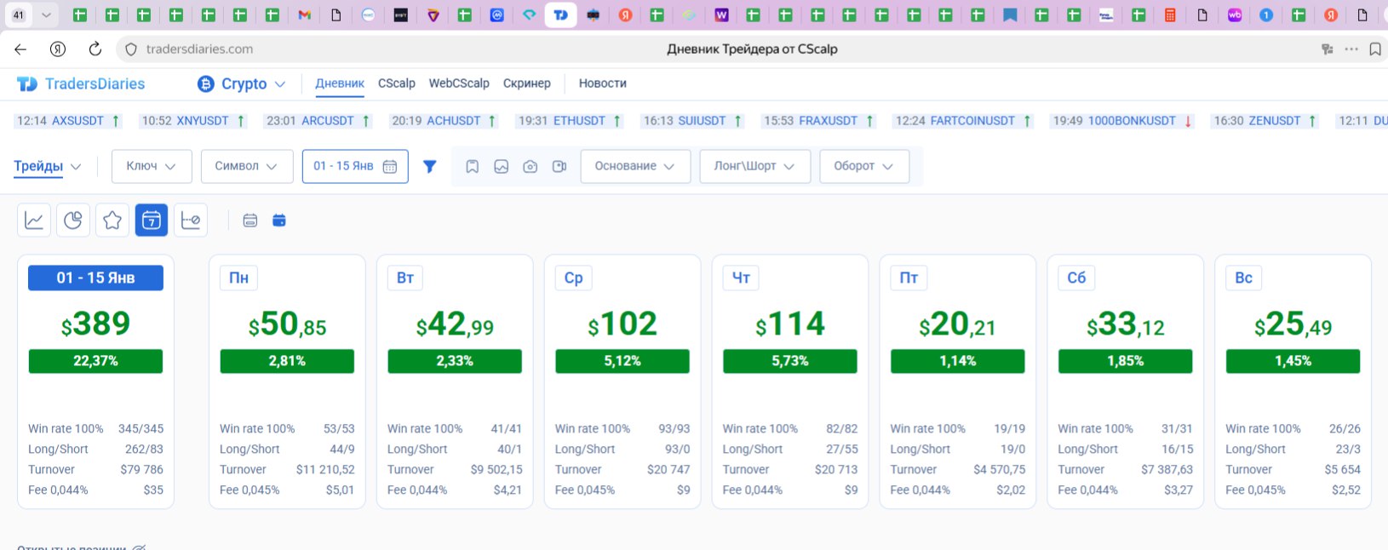Switch to the pie chart view

(x=73, y=221)
